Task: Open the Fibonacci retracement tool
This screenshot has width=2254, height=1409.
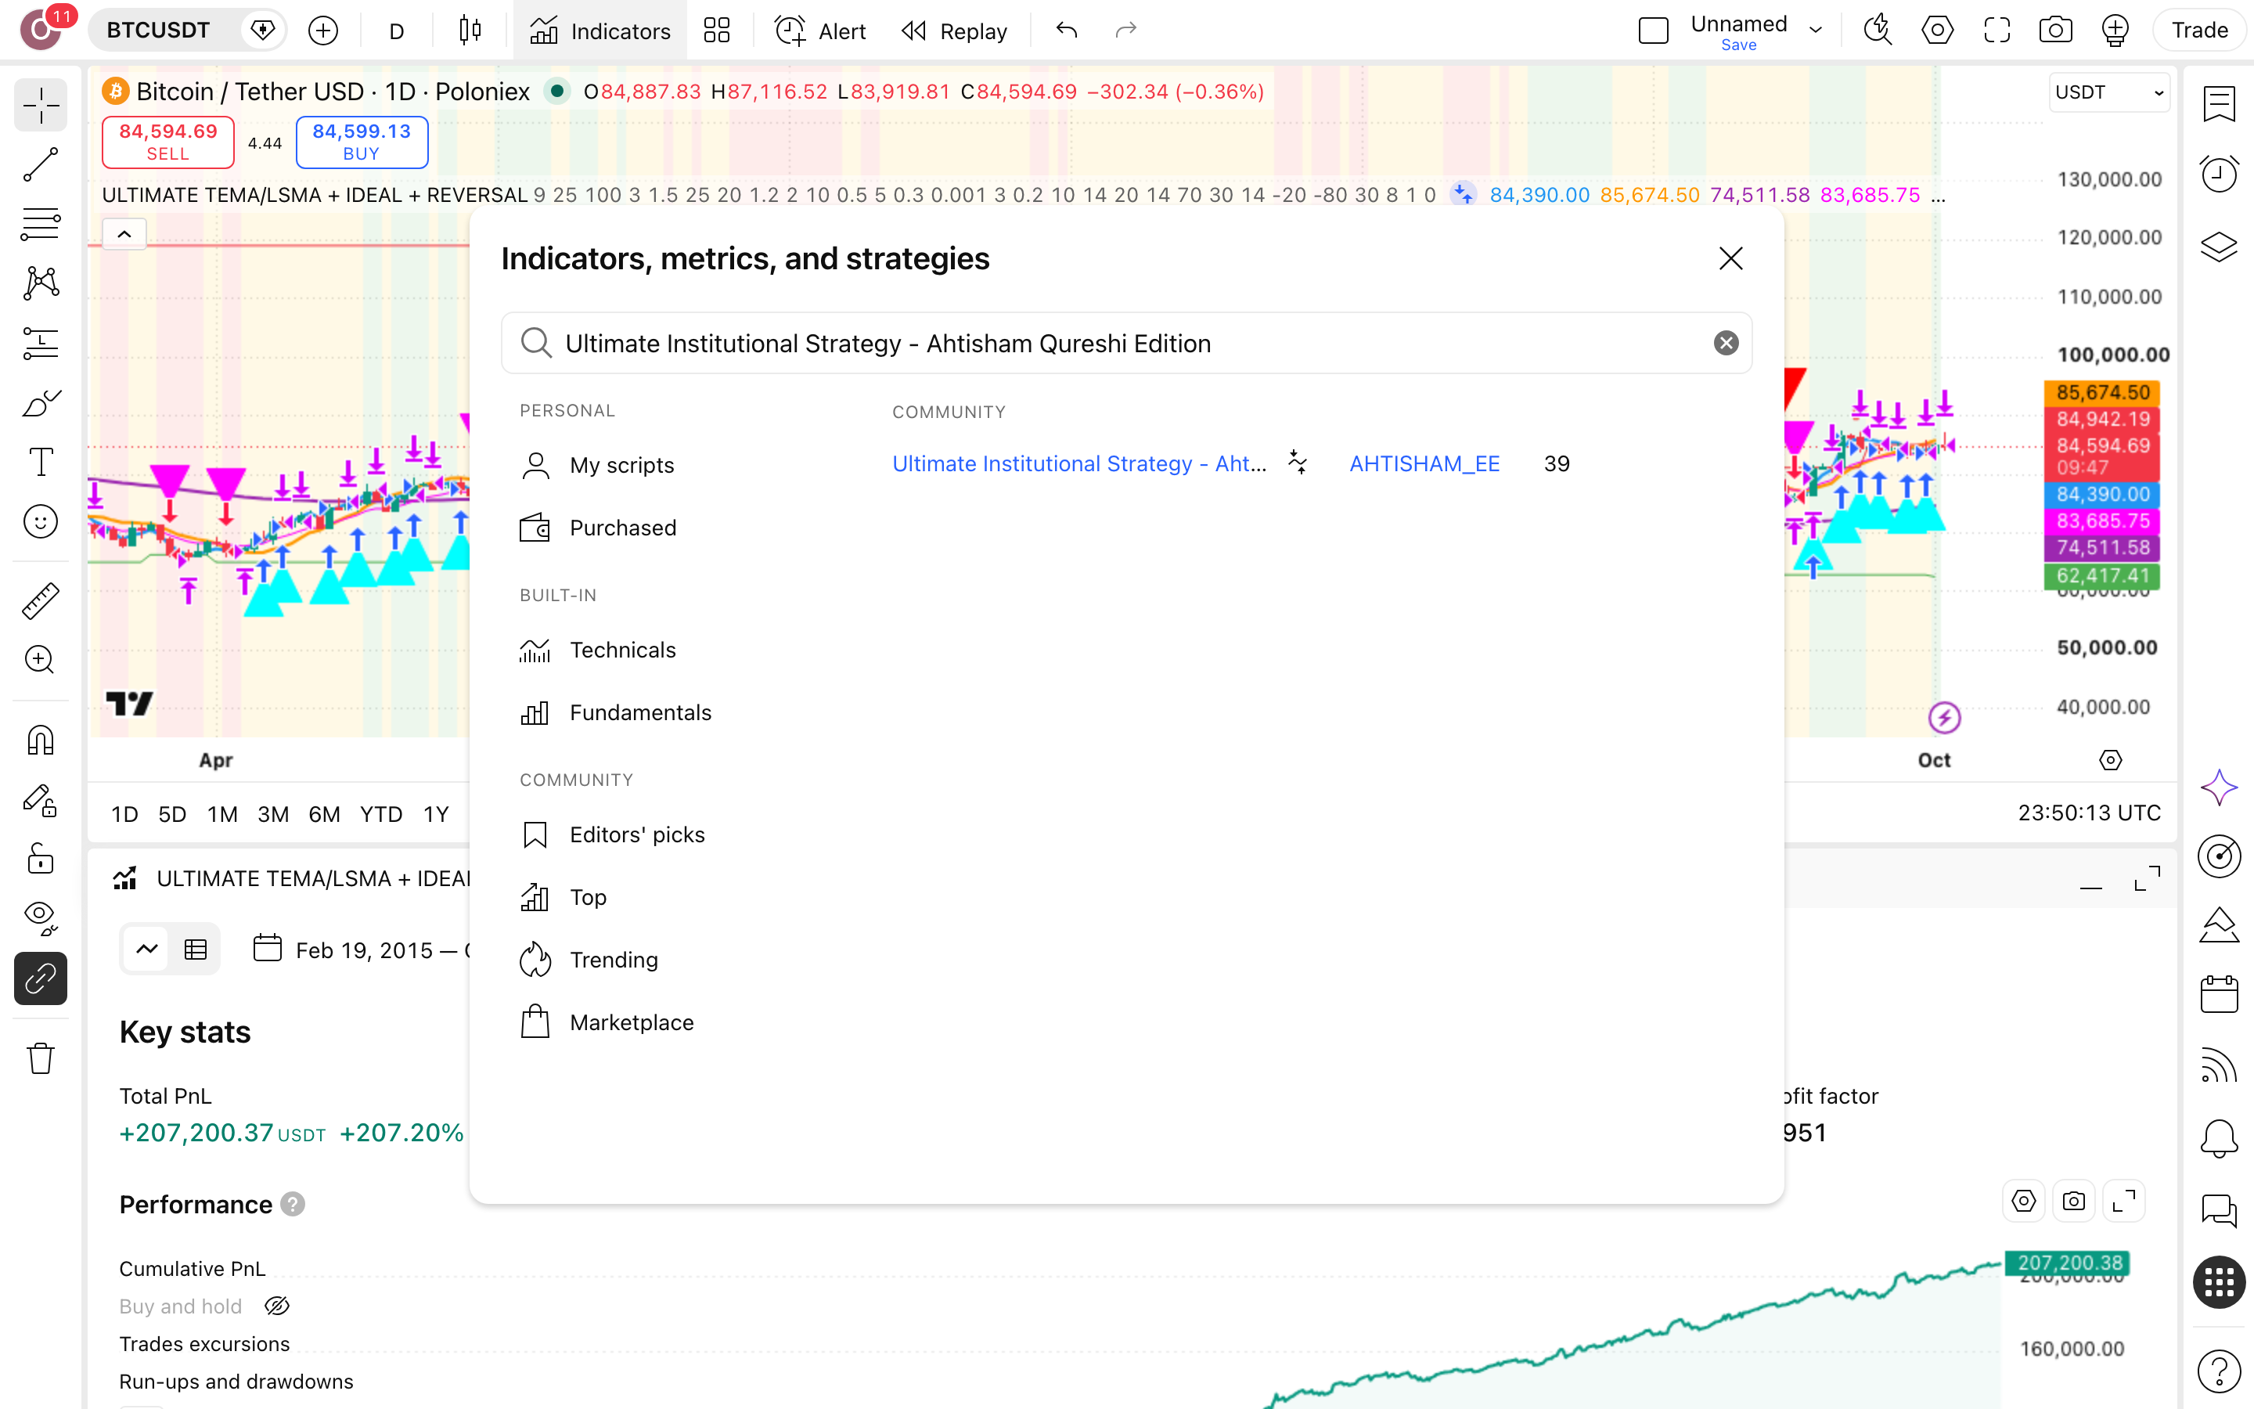Action: [x=40, y=225]
